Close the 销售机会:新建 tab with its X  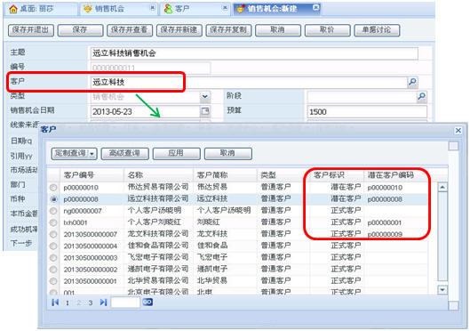pos(316,7)
